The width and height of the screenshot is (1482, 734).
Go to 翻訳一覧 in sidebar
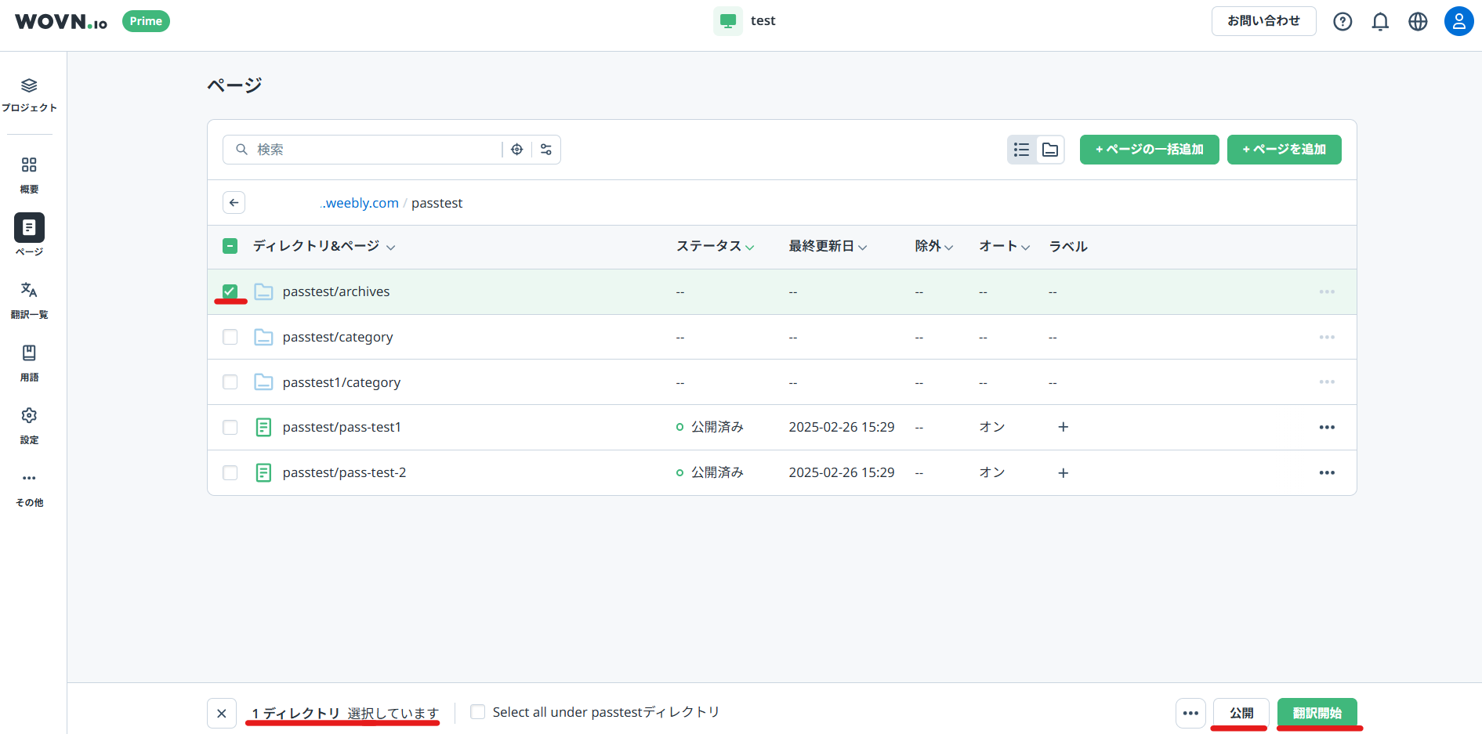click(x=29, y=299)
